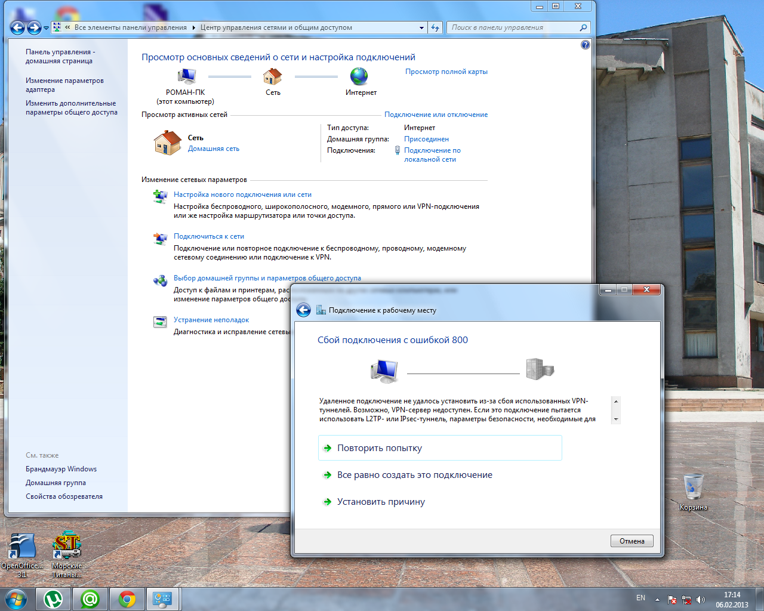Open the Корзина recycle bin icon
Screen dimensions: 764x611
pyautogui.click(x=692, y=487)
